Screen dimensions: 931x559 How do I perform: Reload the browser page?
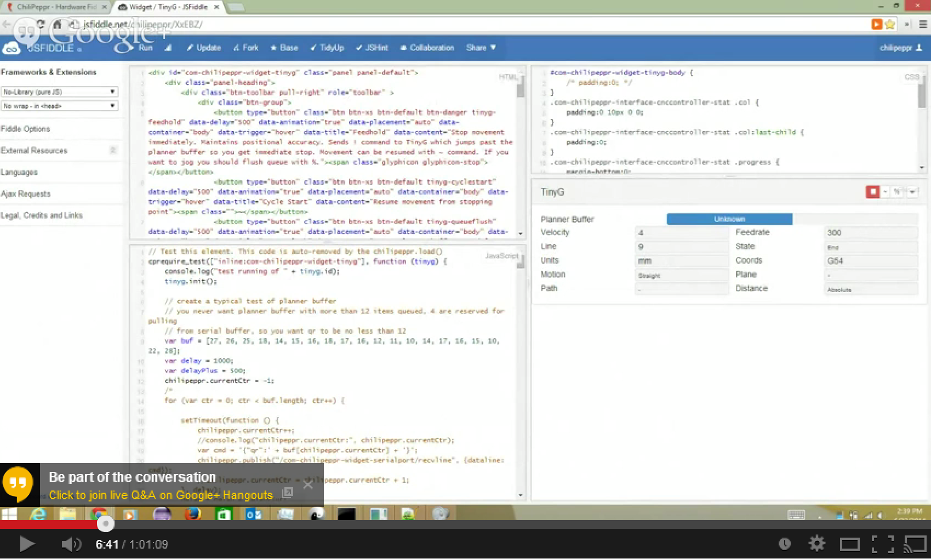pyautogui.click(x=41, y=24)
